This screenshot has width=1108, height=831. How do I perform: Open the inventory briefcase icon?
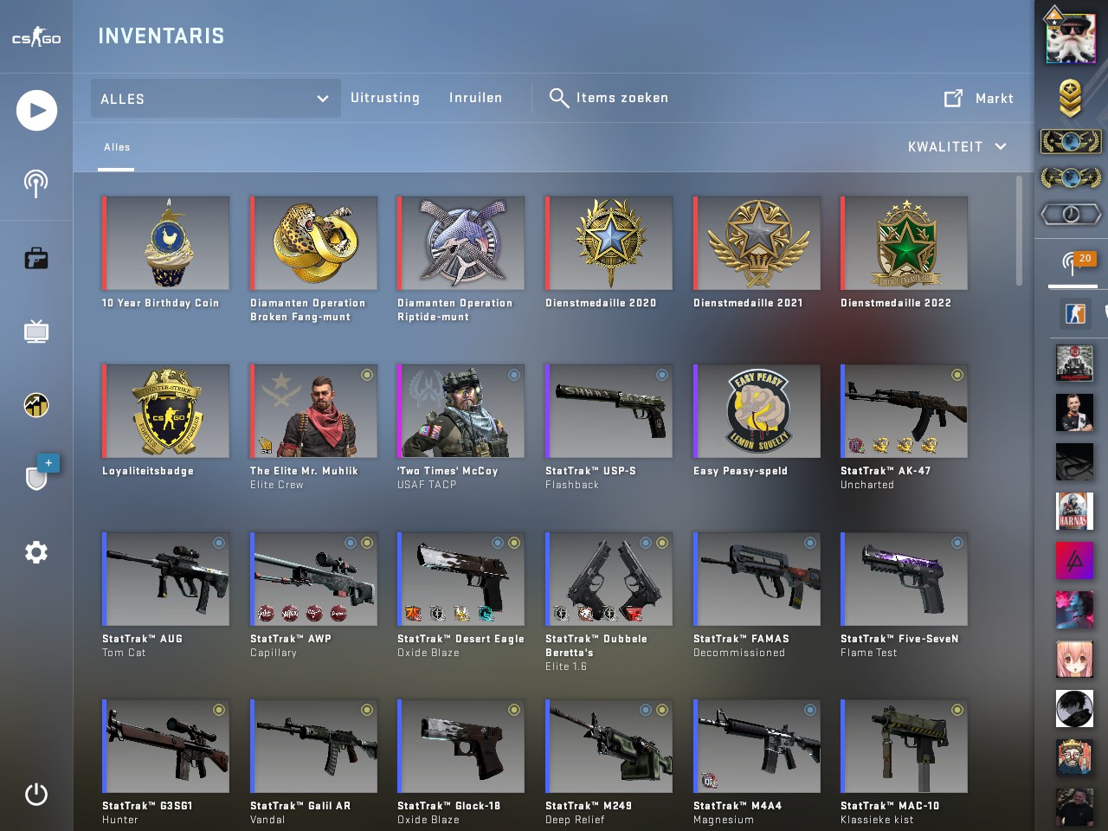click(x=36, y=258)
